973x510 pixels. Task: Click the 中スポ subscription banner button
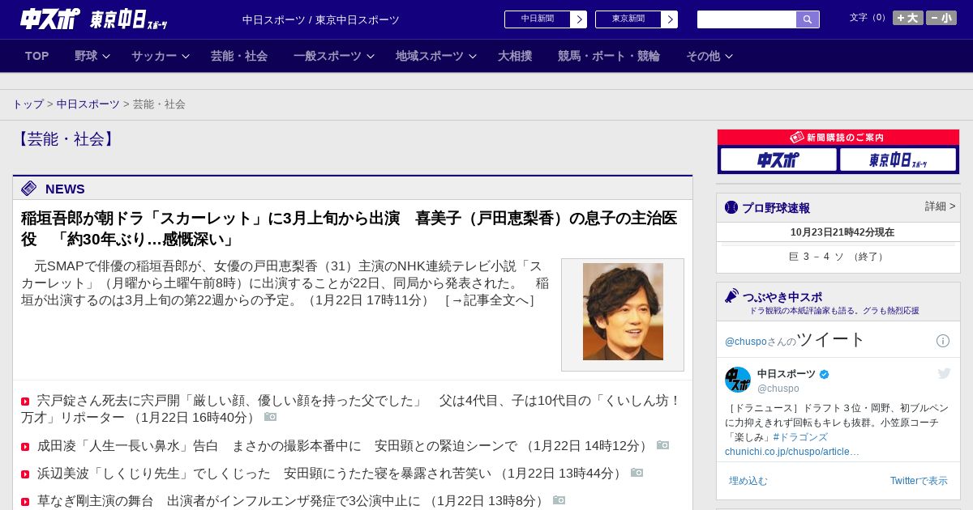(x=778, y=159)
